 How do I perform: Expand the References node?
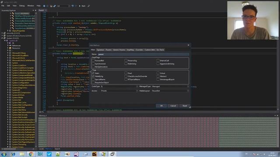[8, 45]
